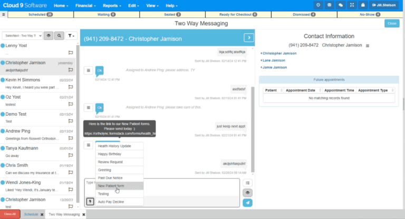
Task: Open the Edit menu
Action: click(133, 5)
